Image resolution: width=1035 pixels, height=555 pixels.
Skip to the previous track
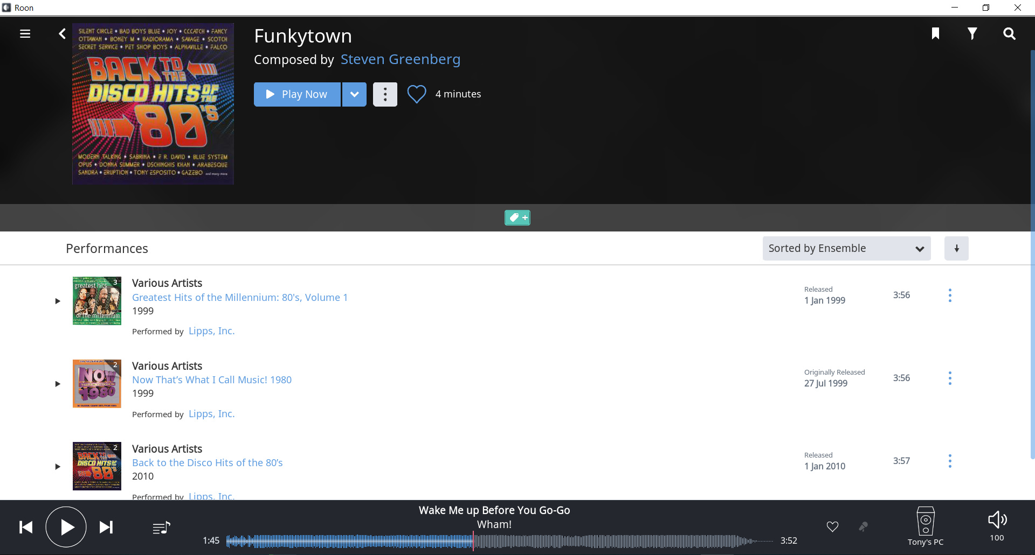coord(26,527)
